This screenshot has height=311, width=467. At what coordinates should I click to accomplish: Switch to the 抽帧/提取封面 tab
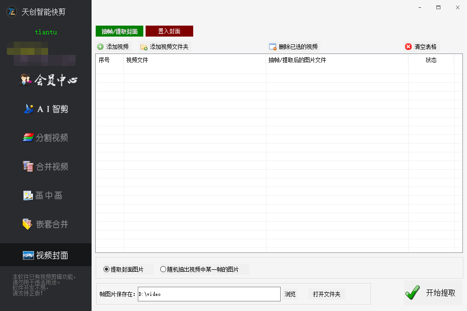tap(119, 31)
